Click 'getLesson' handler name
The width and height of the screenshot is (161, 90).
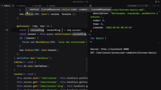click(x=23, y=26)
